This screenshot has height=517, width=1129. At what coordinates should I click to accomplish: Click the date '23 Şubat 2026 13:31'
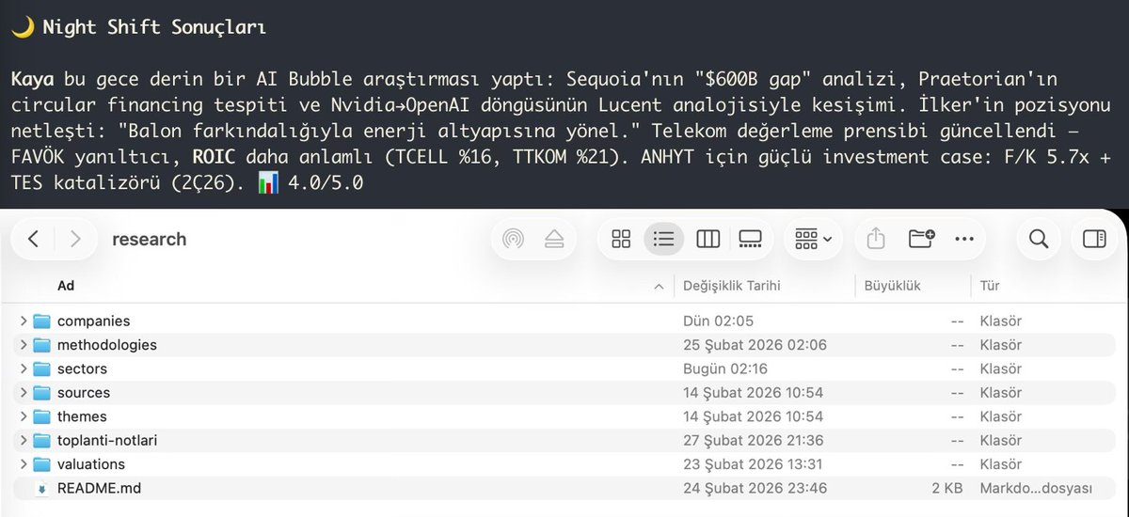(753, 464)
